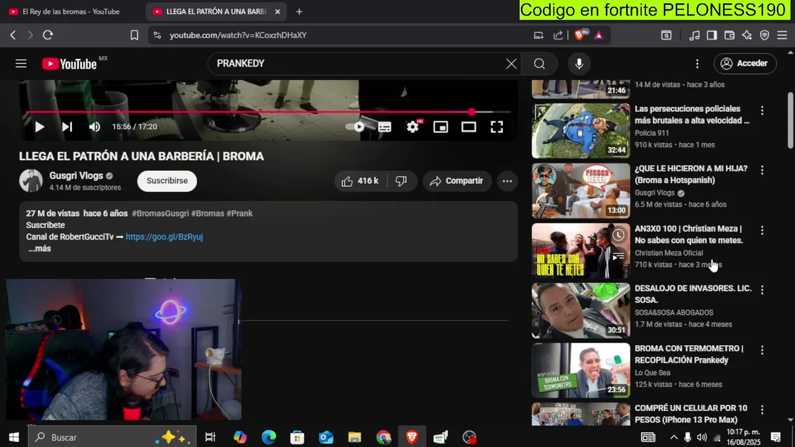This screenshot has height=447, width=795.
Task: Open the persecuciones policiales video thumbnail
Action: (x=581, y=130)
